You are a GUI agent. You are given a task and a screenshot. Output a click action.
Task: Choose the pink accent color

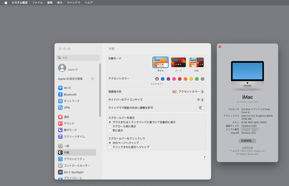click(x=174, y=79)
